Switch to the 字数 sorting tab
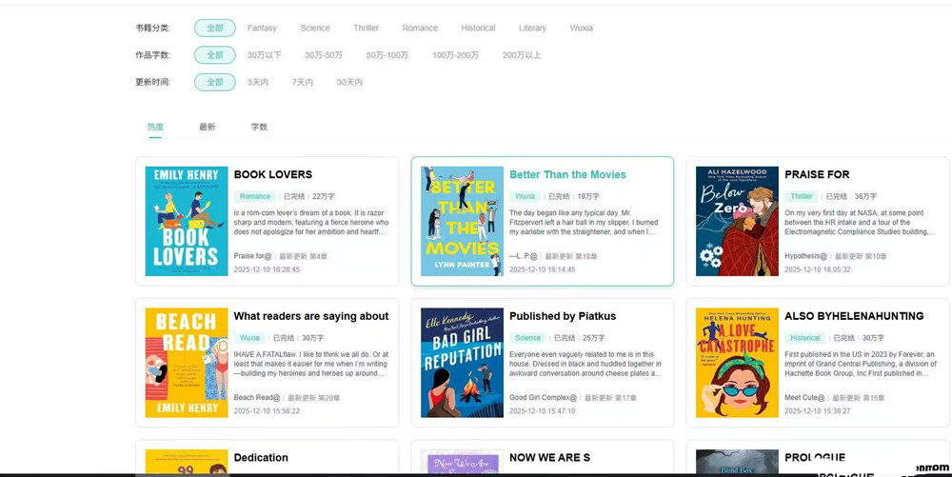This screenshot has height=477, width=952. coord(259,127)
